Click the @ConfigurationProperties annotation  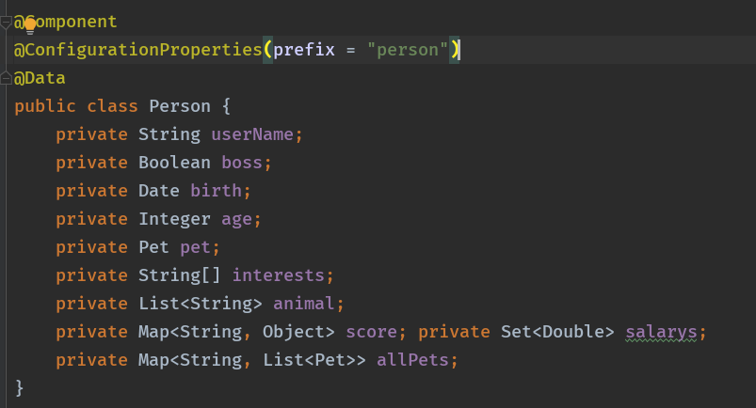tap(137, 49)
